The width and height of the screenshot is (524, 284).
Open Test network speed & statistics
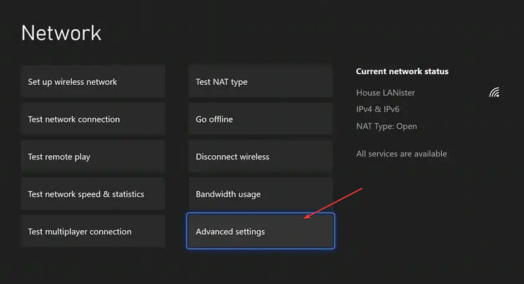pyautogui.click(x=93, y=194)
